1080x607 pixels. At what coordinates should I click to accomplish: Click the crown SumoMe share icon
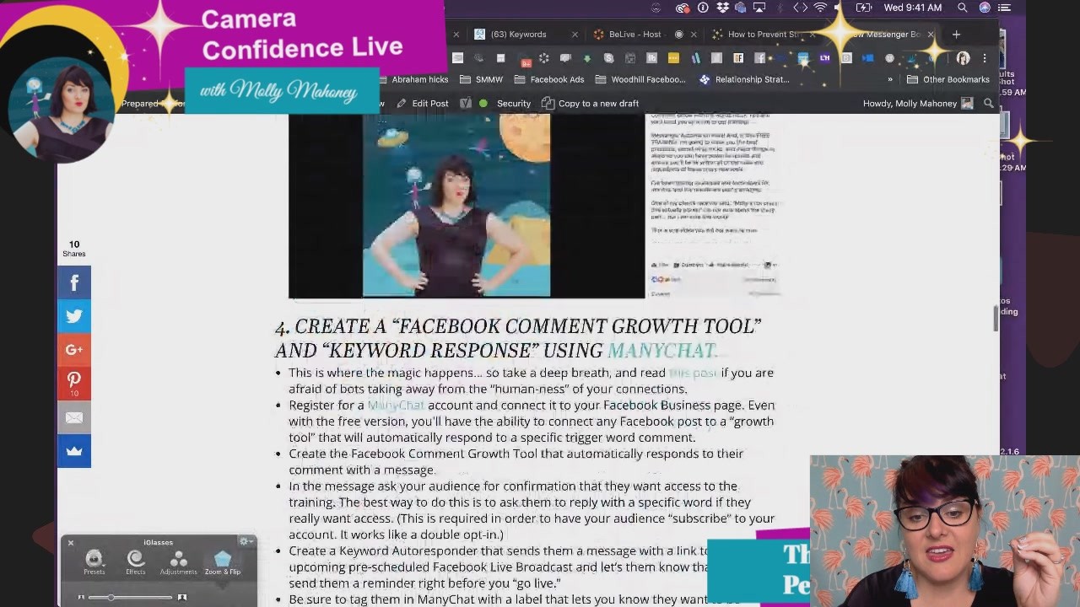[x=74, y=451]
